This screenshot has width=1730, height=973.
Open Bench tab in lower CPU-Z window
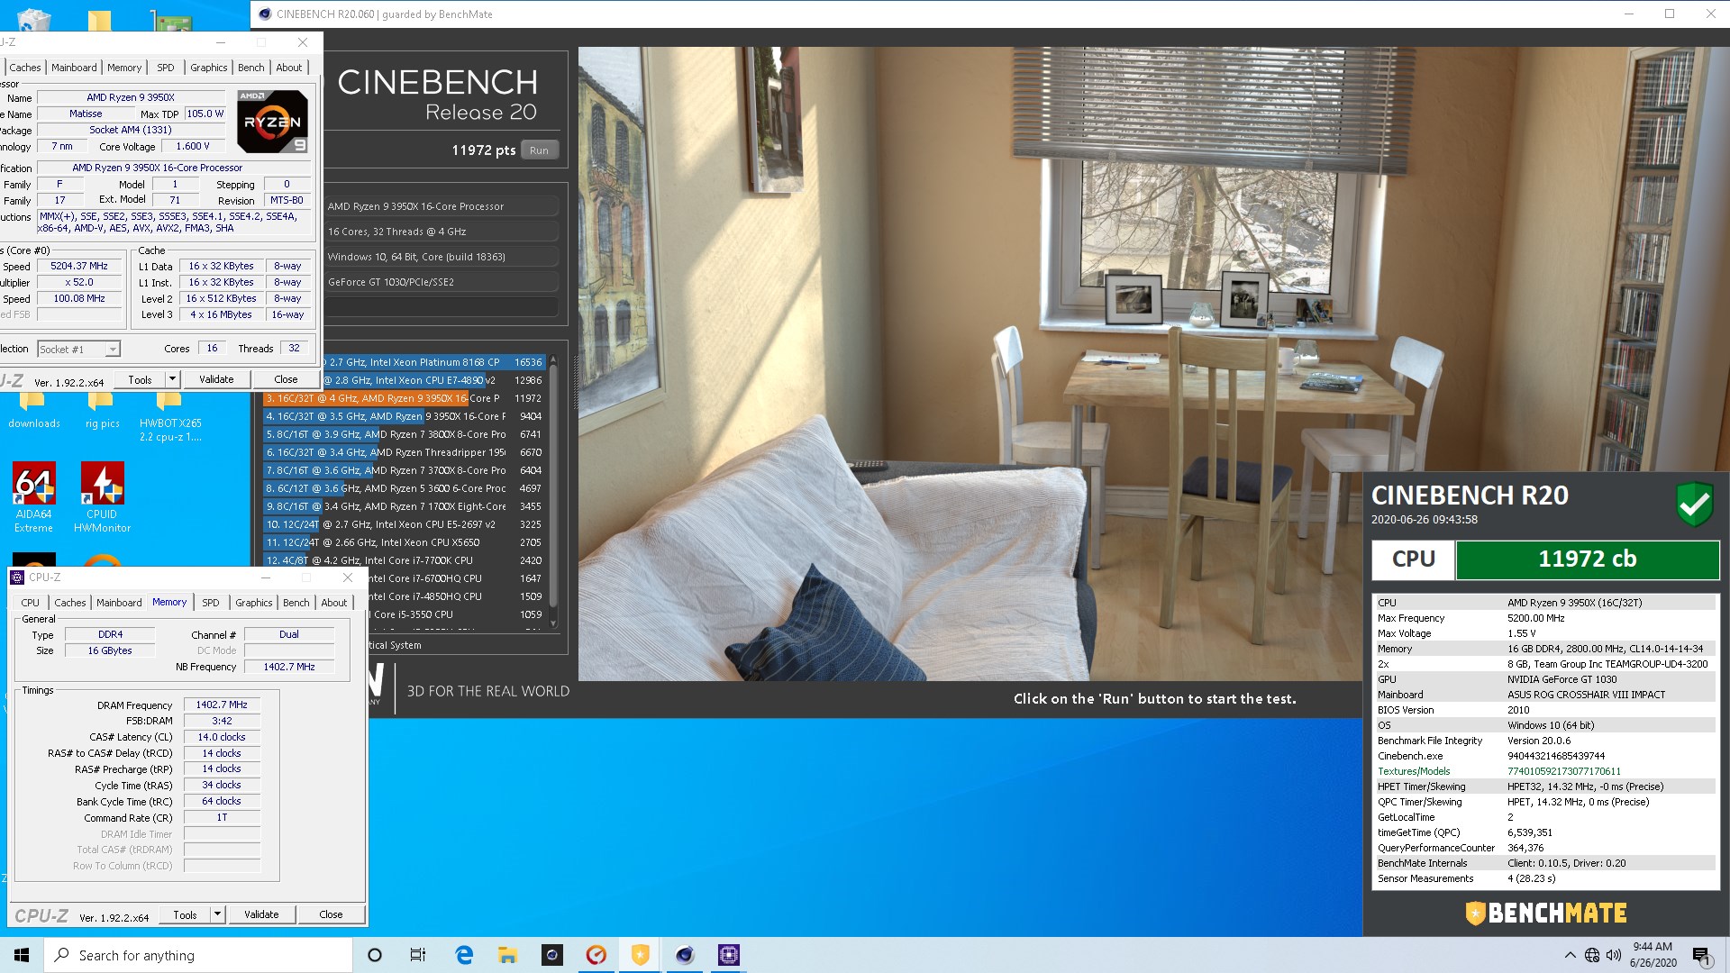(296, 603)
